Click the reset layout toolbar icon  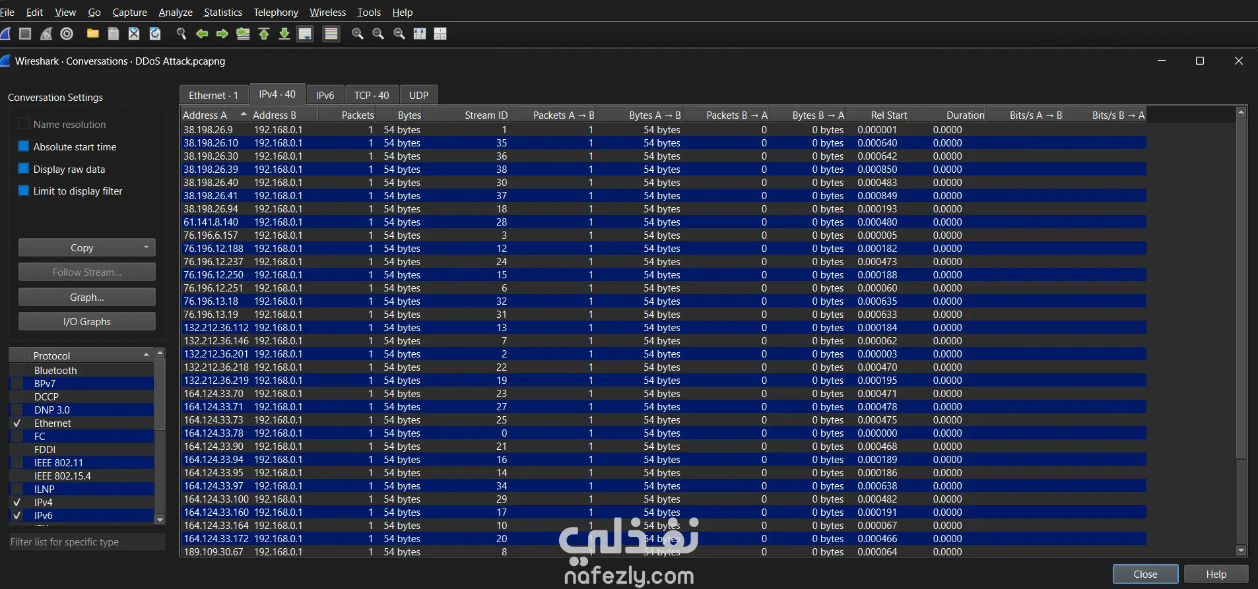tap(440, 34)
